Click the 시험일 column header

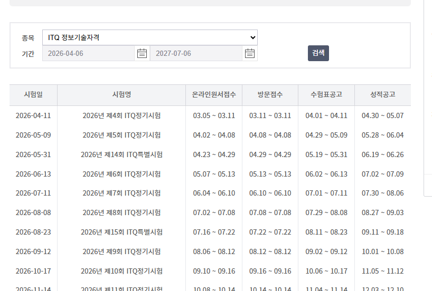[x=33, y=94]
